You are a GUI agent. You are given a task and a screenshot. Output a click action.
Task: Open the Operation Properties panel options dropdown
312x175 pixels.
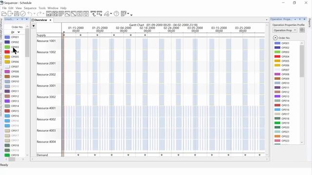295,19
